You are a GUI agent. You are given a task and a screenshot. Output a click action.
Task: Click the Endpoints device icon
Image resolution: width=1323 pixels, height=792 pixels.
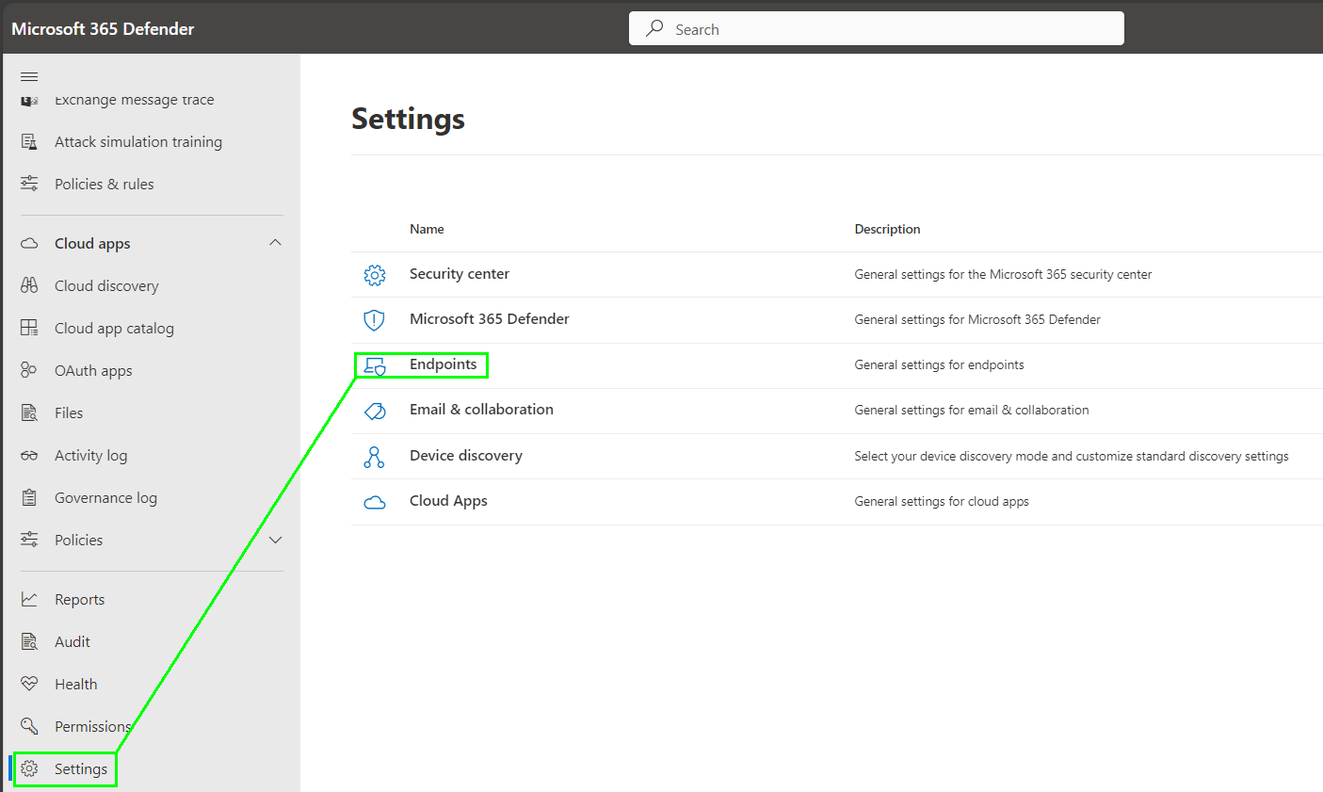[x=374, y=366]
